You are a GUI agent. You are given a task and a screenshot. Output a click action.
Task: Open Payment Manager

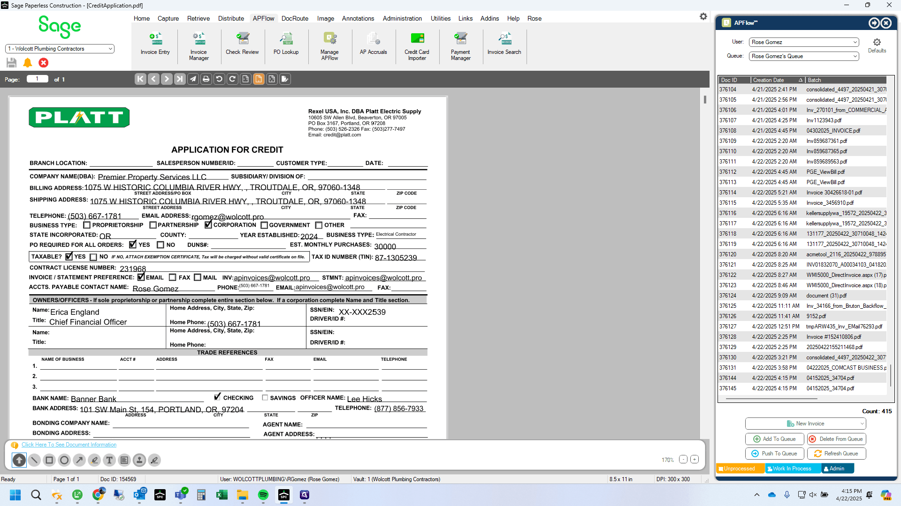(x=461, y=46)
